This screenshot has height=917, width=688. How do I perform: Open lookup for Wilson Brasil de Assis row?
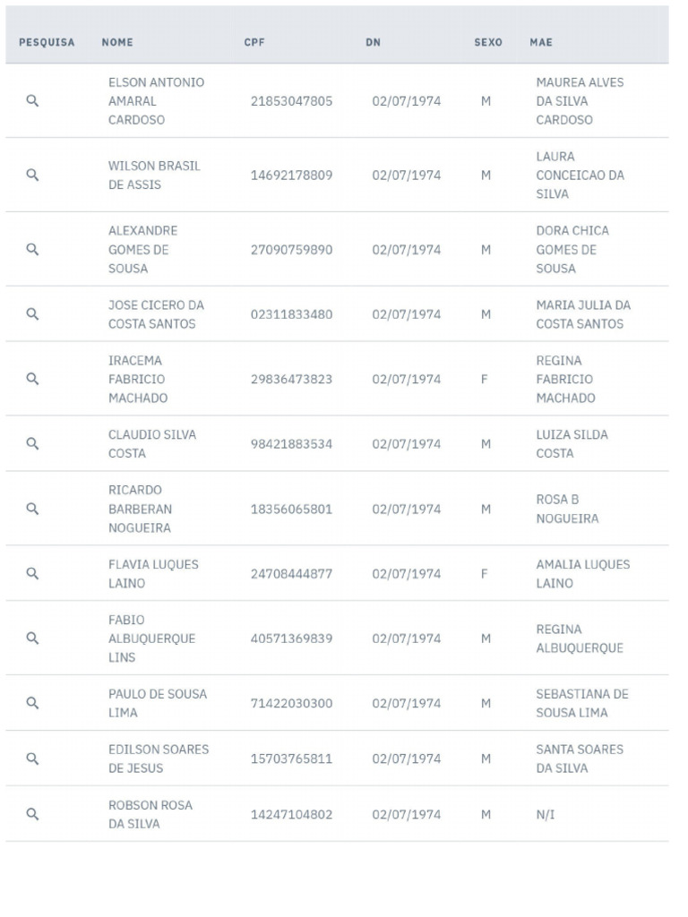(x=33, y=175)
